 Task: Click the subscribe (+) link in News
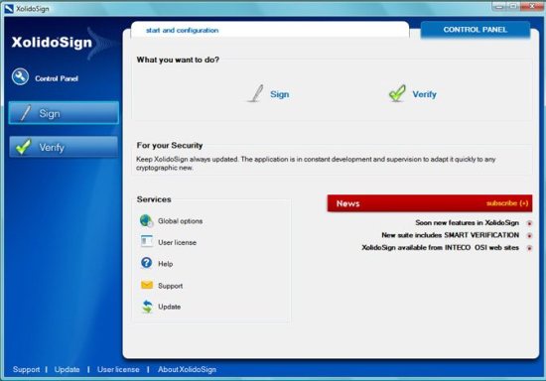[x=507, y=203]
